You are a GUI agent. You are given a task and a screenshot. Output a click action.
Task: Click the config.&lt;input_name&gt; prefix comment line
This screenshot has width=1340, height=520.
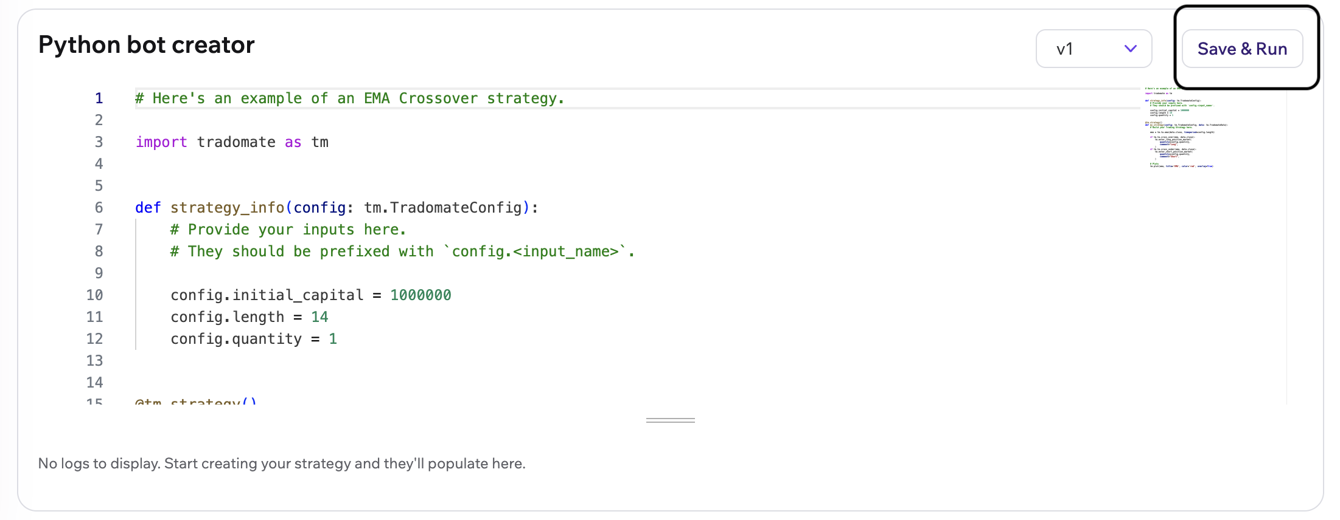click(x=402, y=251)
